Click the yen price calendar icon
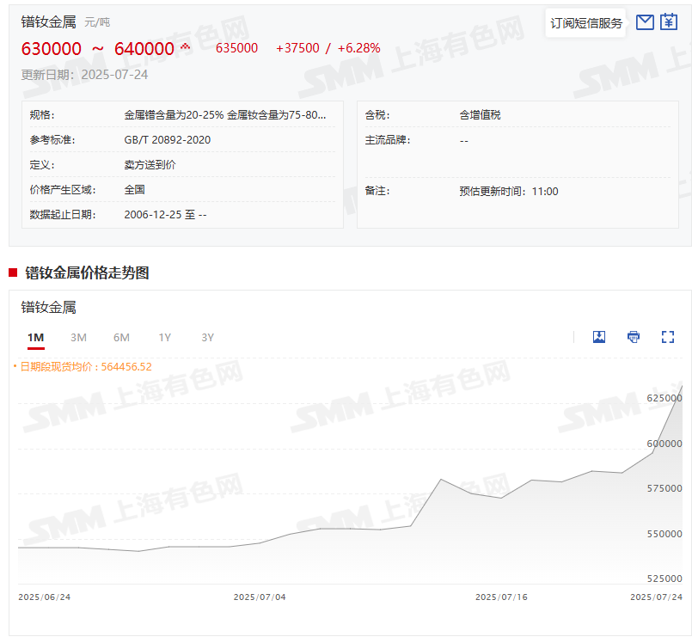Image resolution: width=692 pixels, height=643 pixels. pos(669,22)
